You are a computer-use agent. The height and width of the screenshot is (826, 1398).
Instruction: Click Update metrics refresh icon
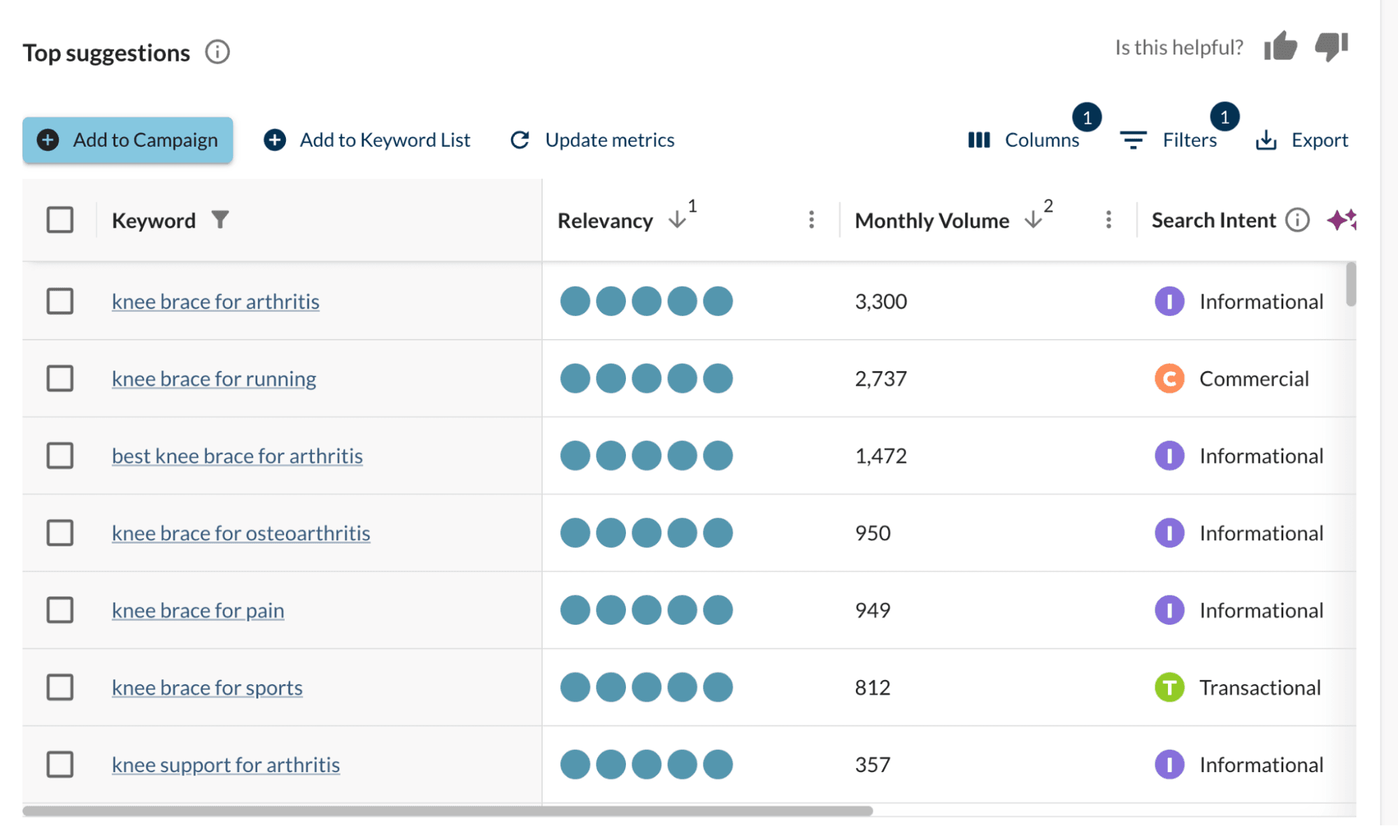pyautogui.click(x=520, y=140)
